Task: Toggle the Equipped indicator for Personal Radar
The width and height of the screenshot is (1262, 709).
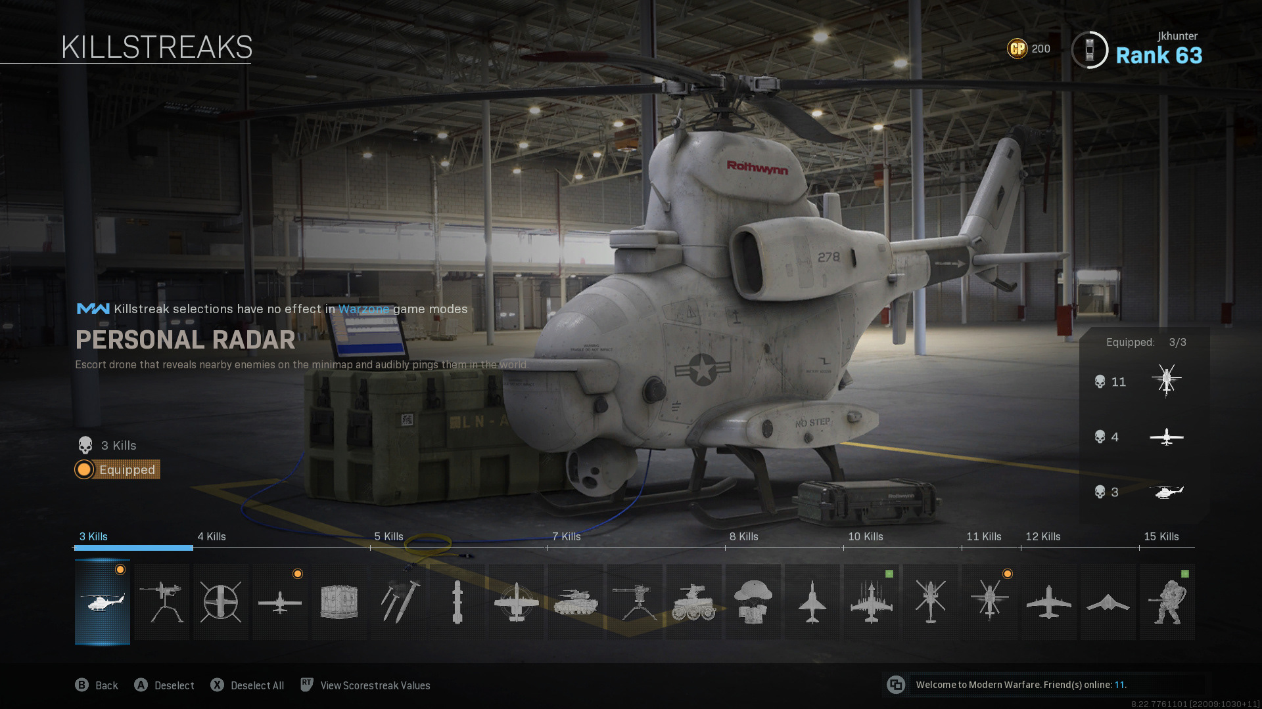Action: 118,469
